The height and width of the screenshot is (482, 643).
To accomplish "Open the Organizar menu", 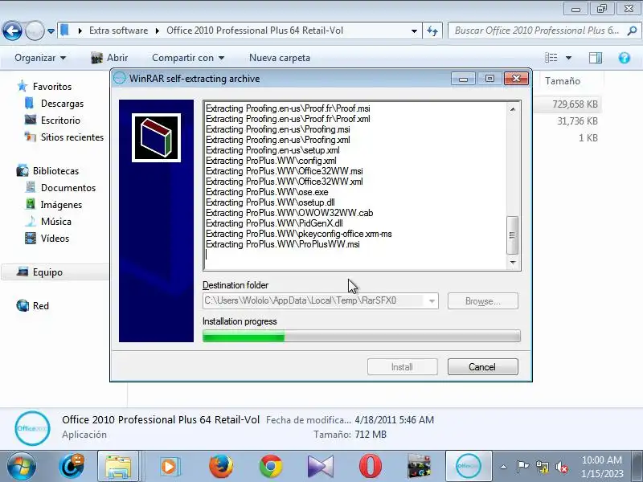I will [40, 58].
